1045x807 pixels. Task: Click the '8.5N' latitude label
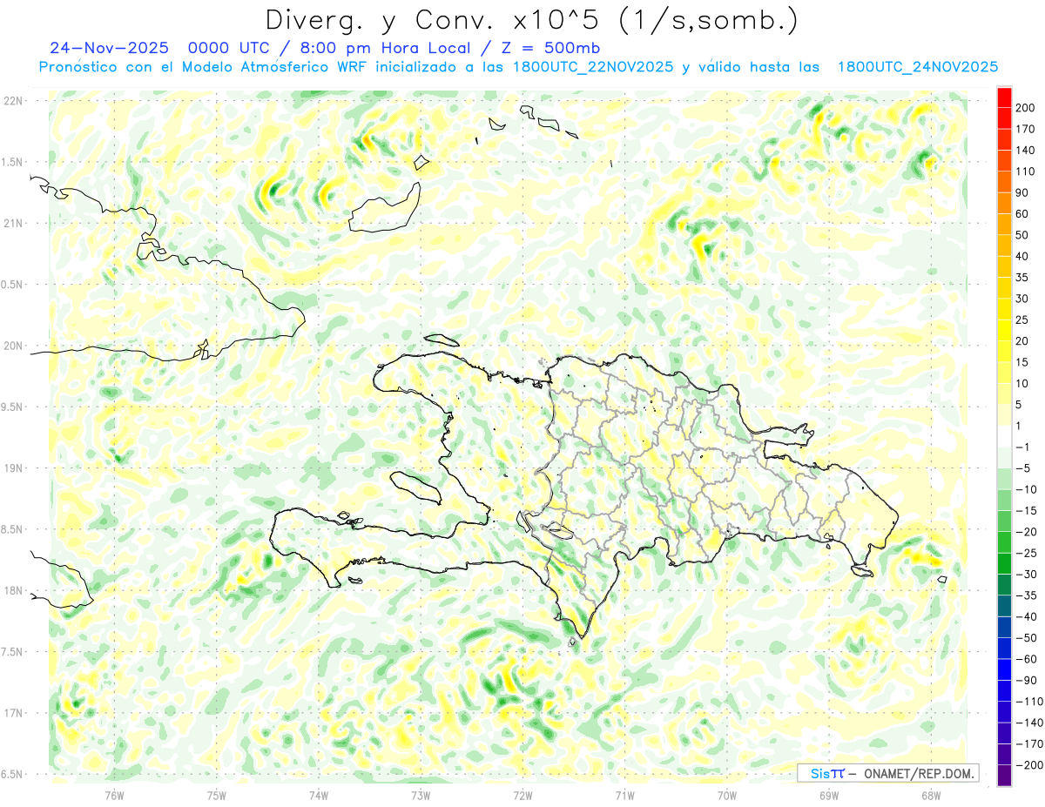click(x=13, y=529)
